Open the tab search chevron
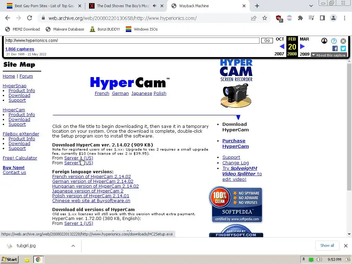Screen dimensions: 352x264 click(311, 6)
